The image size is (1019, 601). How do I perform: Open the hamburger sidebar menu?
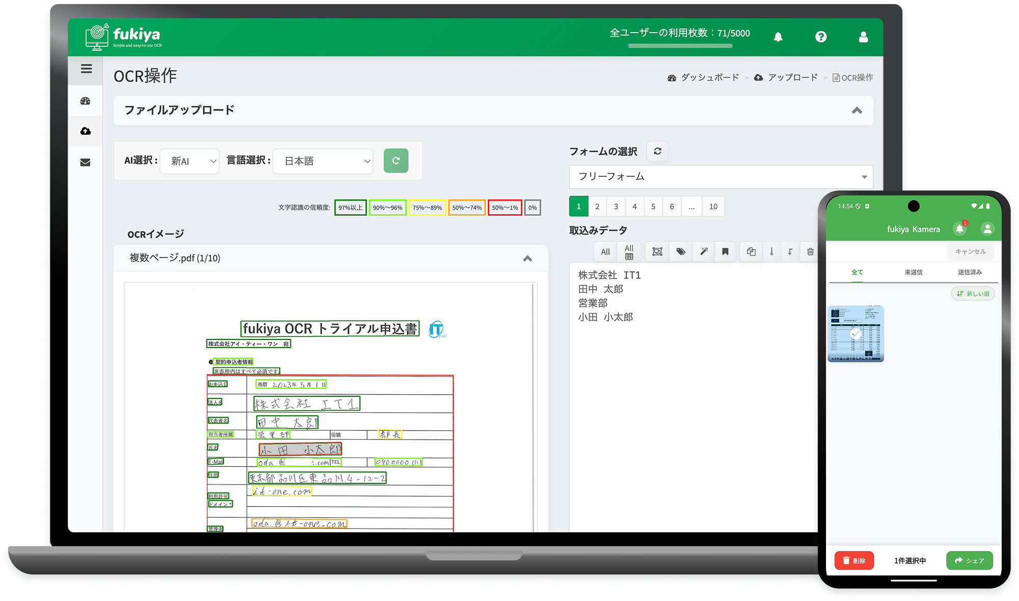86,69
